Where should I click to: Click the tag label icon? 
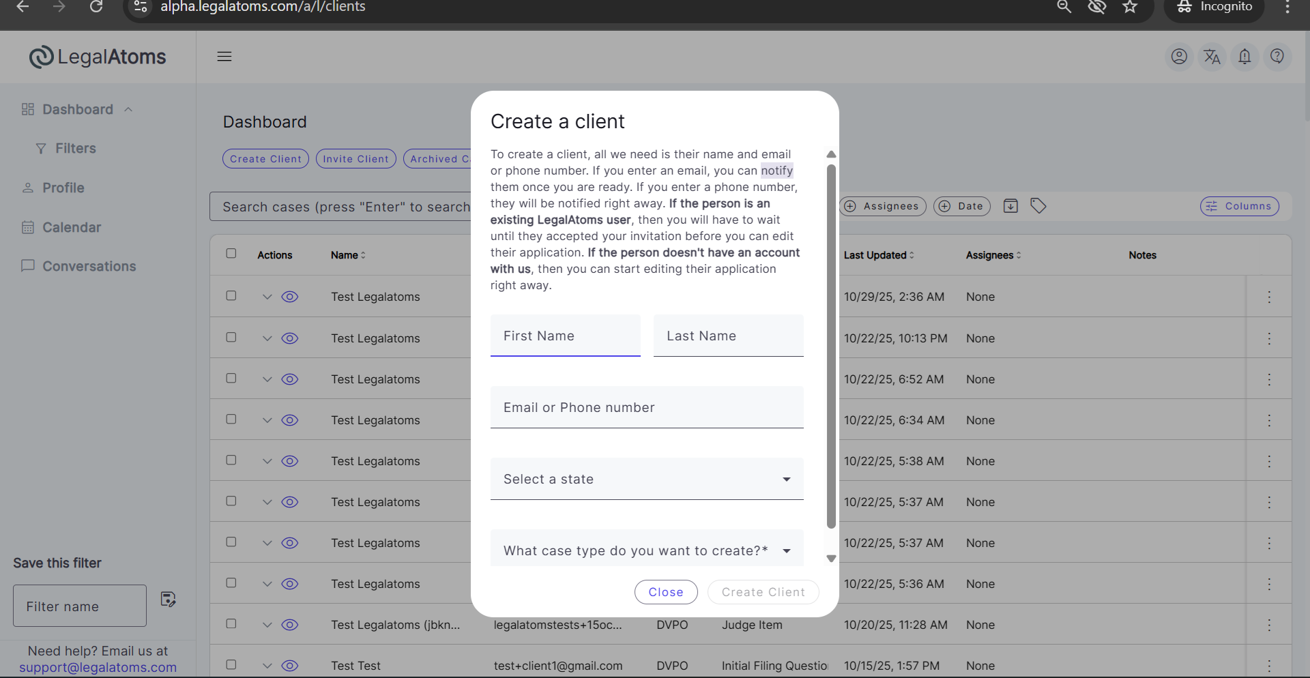pyautogui.click(x=1038, y=206)
